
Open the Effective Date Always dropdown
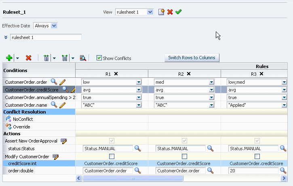point(54,26)
